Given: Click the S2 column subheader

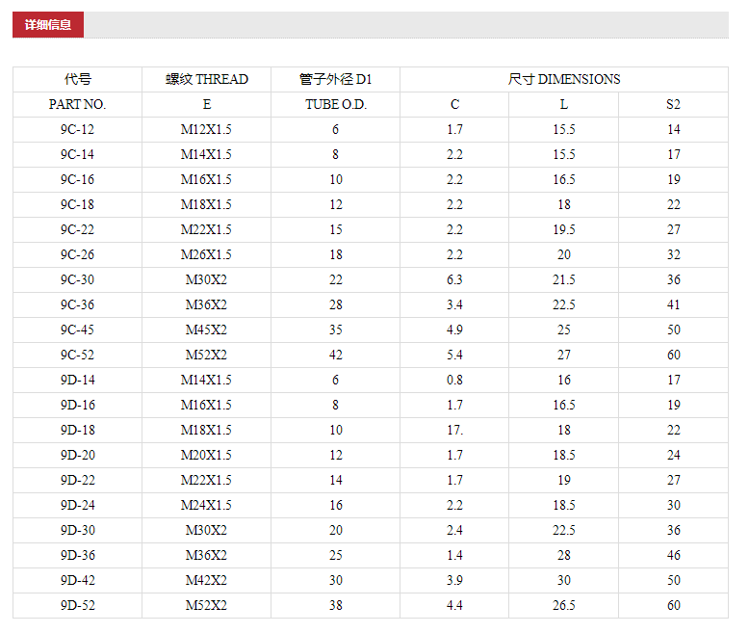Looking at the screenshot, I should click(x=674, y=104).
